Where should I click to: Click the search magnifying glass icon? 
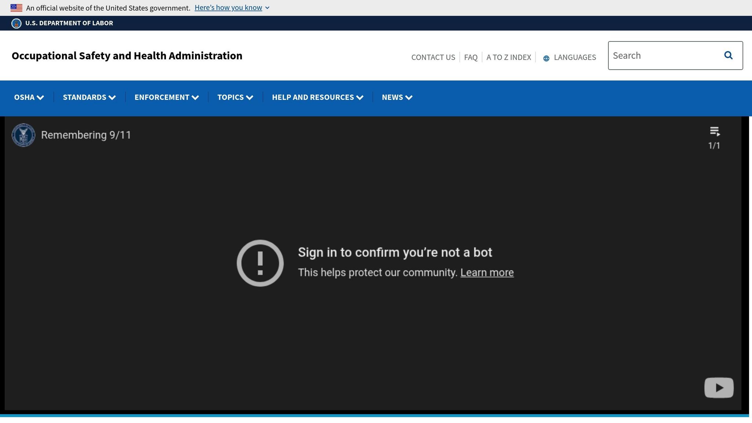[x=728, y=55]
